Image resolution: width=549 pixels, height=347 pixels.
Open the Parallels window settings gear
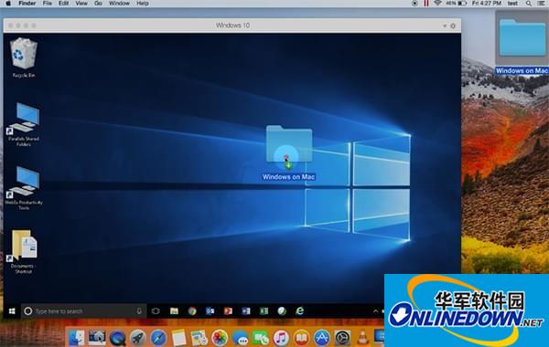coord(453,26)
